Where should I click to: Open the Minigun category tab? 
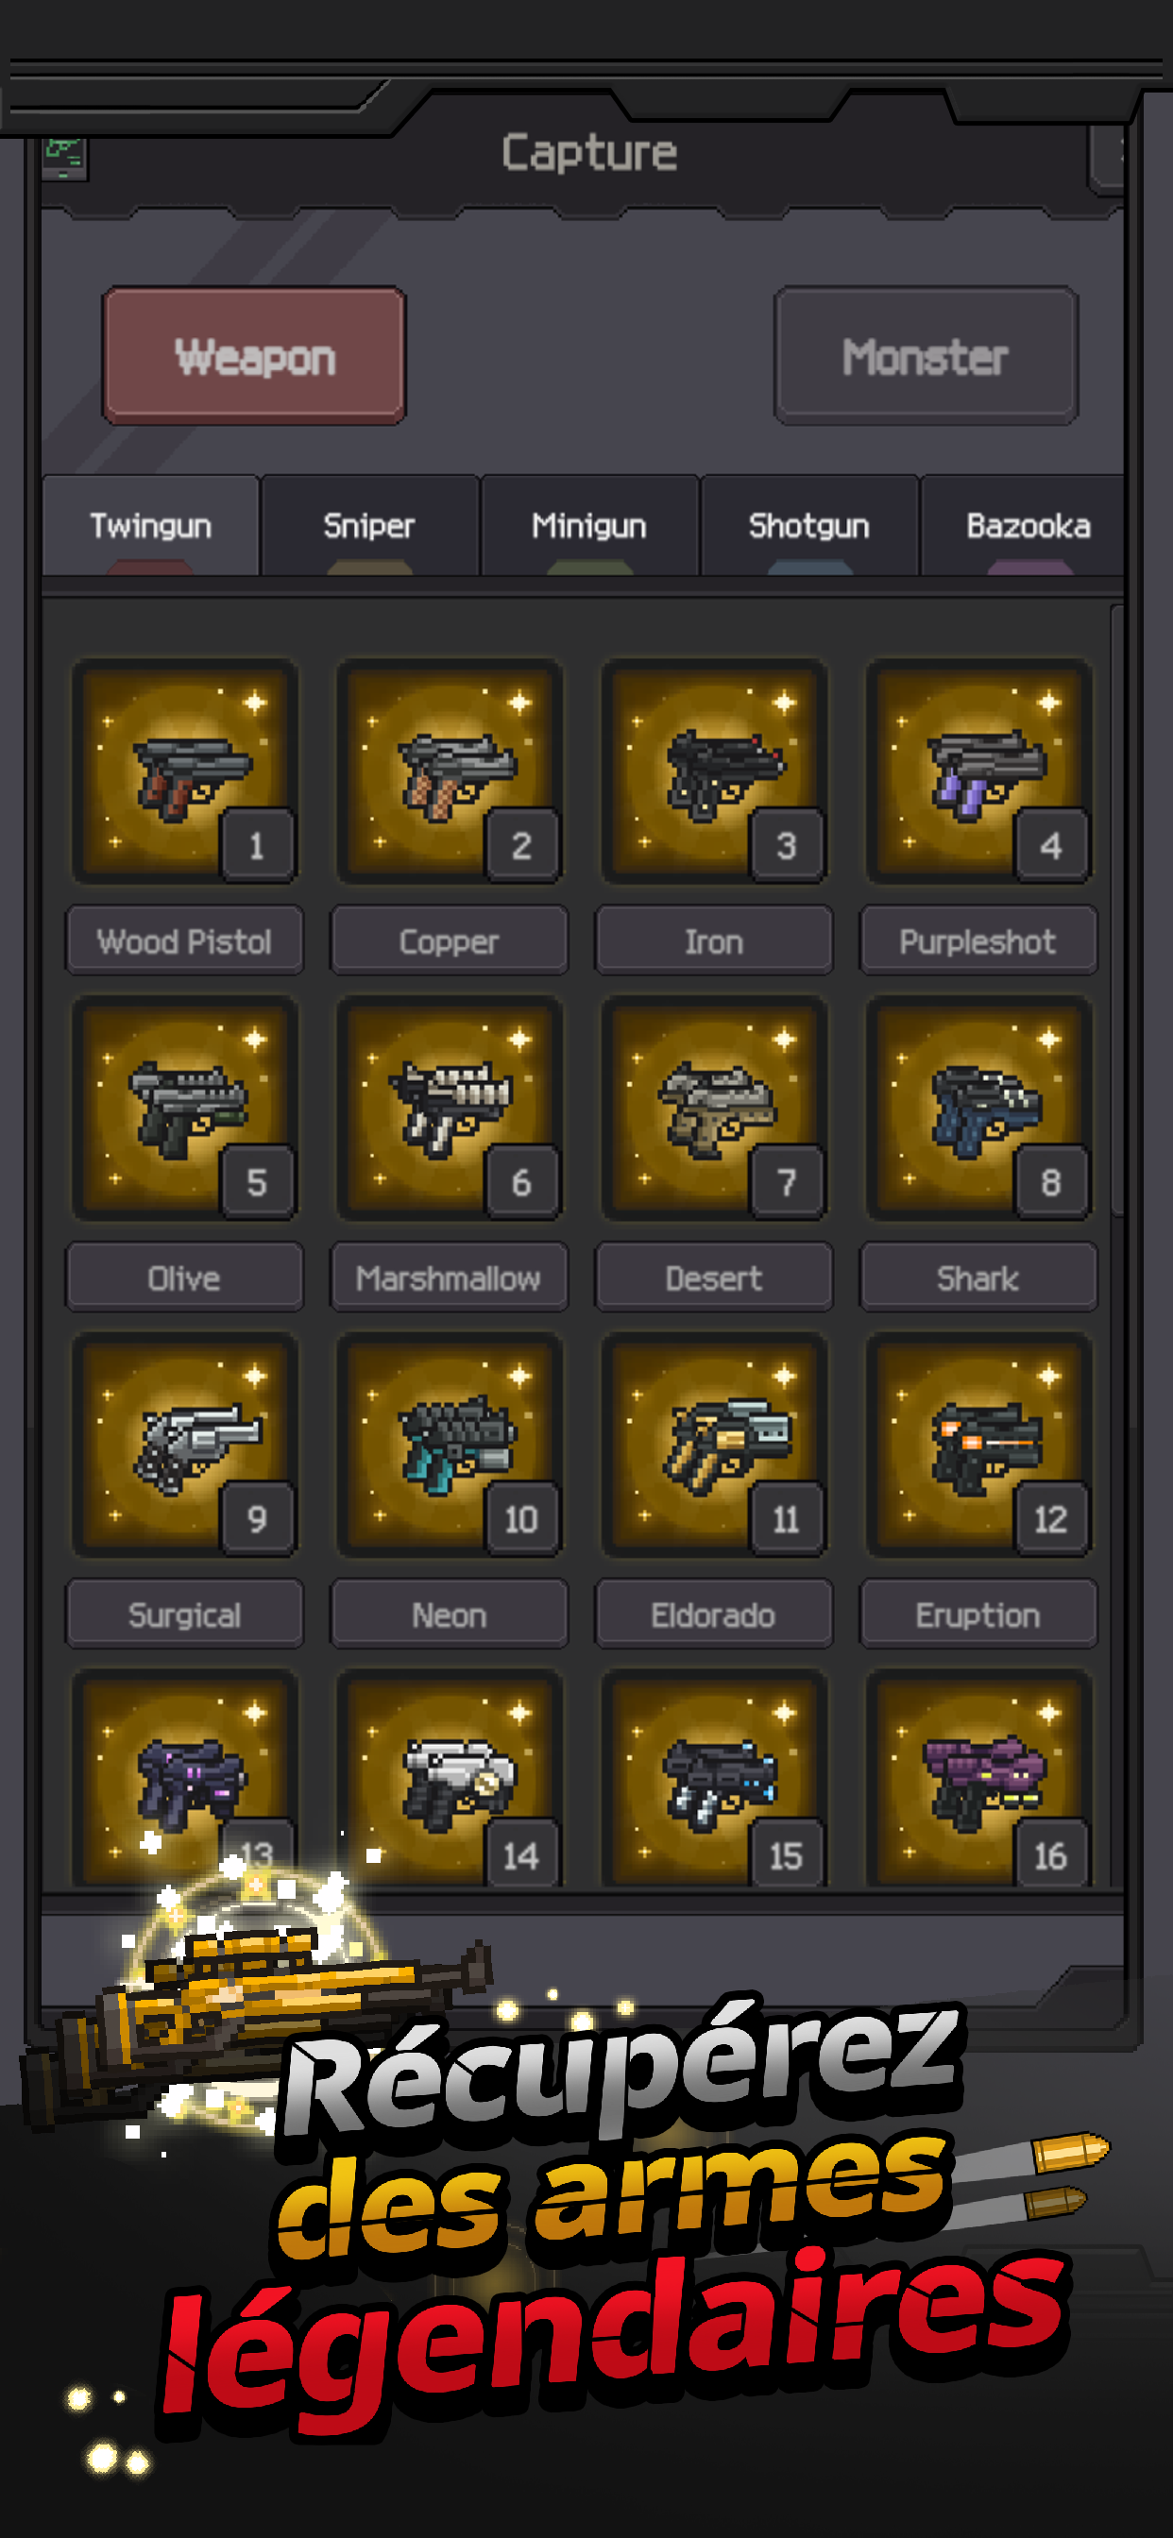589,525
